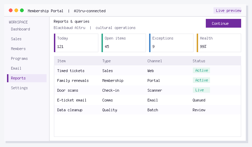This screenshot has width=252, height=147.
Task: Click the Live preview badge
Action: click(227, 10)
